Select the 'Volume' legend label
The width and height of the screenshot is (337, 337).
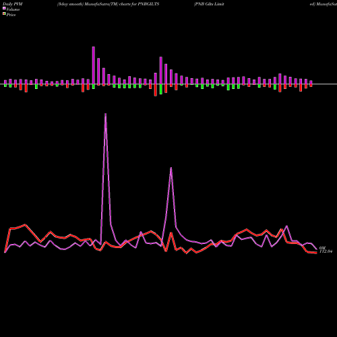click(x=13, y=9)
